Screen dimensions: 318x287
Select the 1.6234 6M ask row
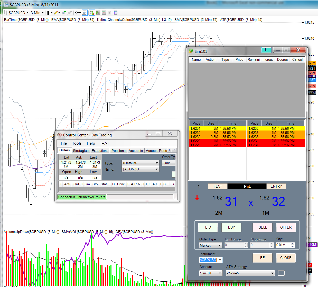coord(276,145)
